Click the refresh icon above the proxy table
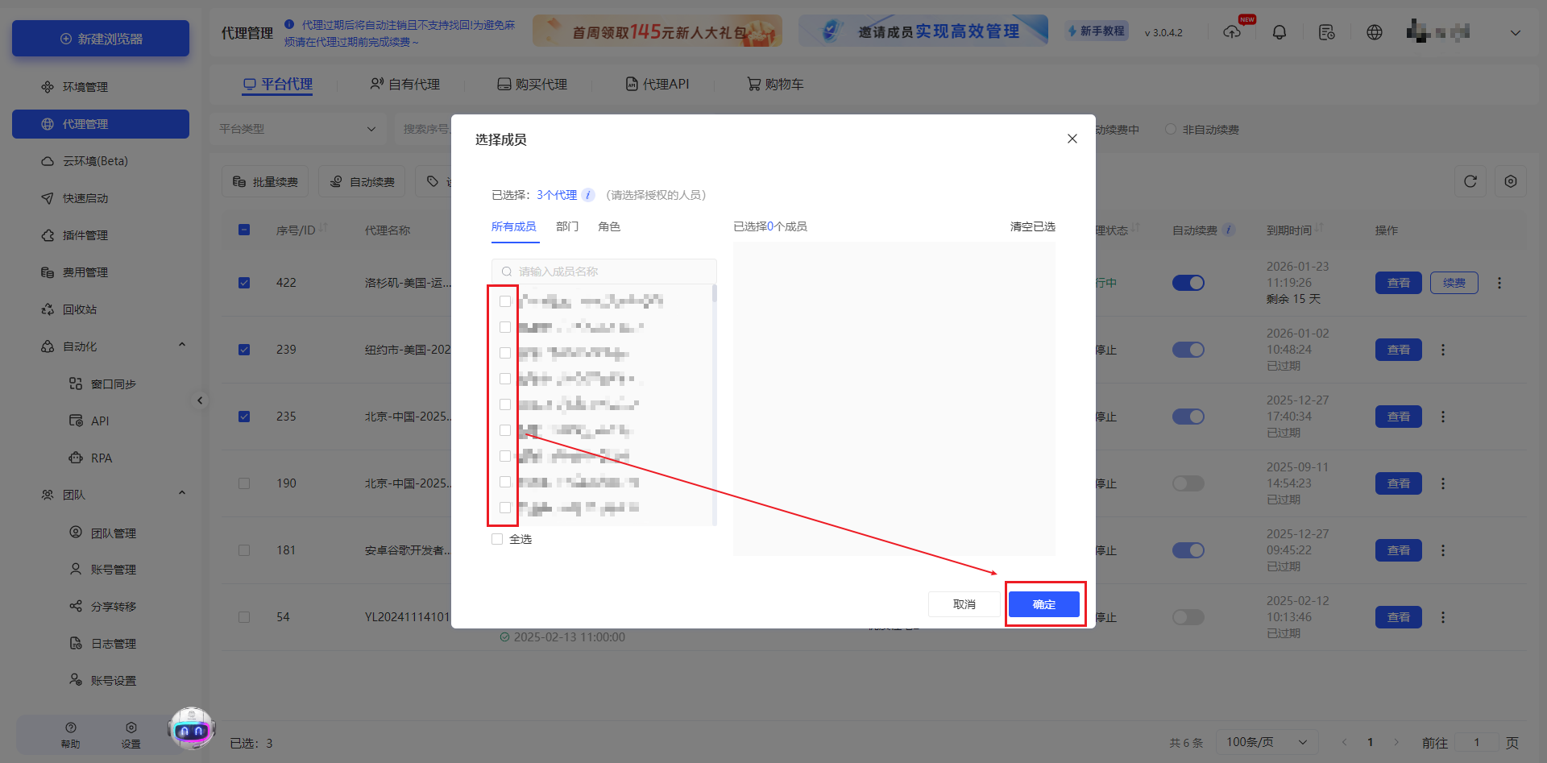 (x=1470, y=181)
